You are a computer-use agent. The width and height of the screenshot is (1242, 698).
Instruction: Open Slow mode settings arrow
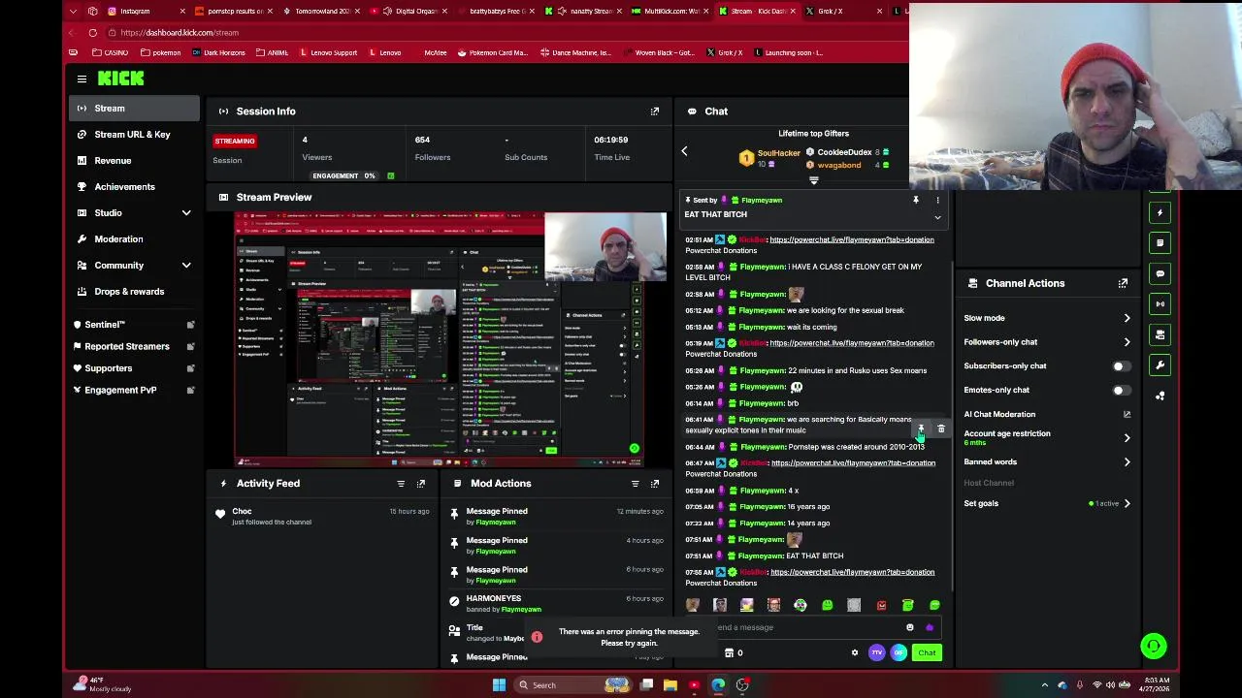1127,318
